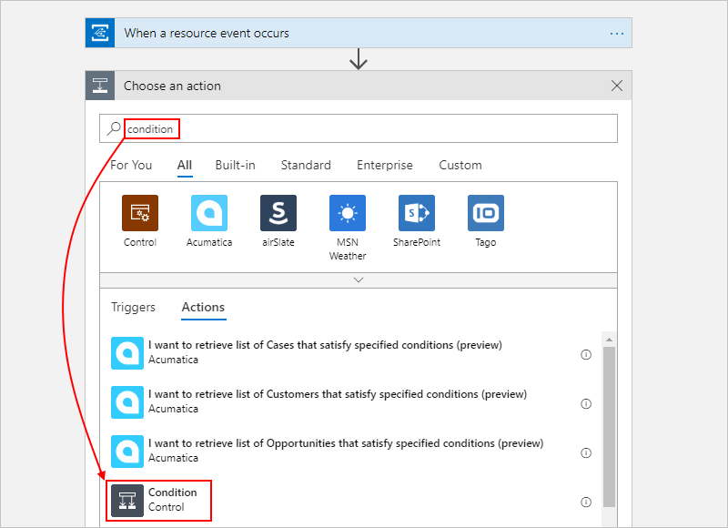728x528 pixels.
Task: Close the Choose an action panel
Action: pyautogui.click(x=617, y=86)
